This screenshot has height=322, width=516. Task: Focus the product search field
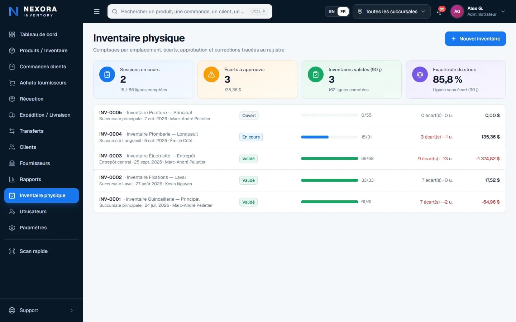coord(190,11)
